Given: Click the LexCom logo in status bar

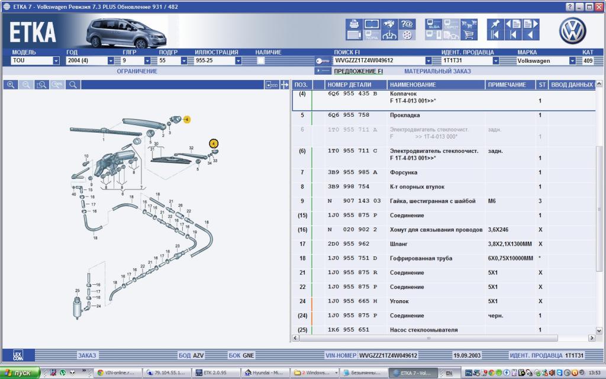Looking at the screenshot, I should [18, 355].
